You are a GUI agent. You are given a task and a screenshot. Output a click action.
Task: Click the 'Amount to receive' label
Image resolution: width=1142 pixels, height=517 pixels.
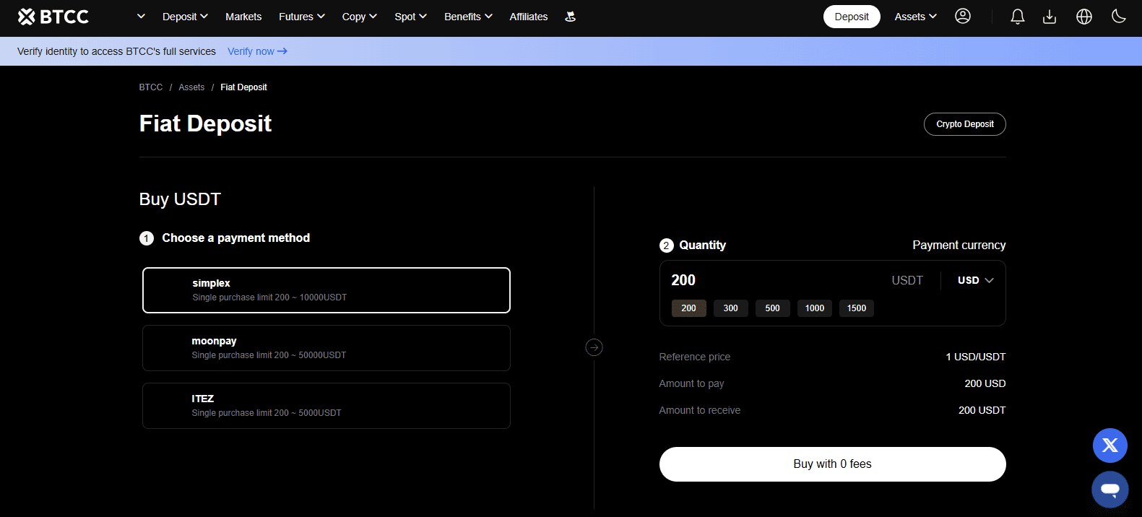[x=700, y=410]
